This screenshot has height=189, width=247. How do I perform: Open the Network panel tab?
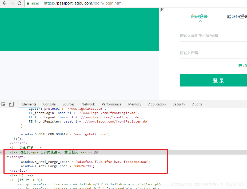(88, 104)
